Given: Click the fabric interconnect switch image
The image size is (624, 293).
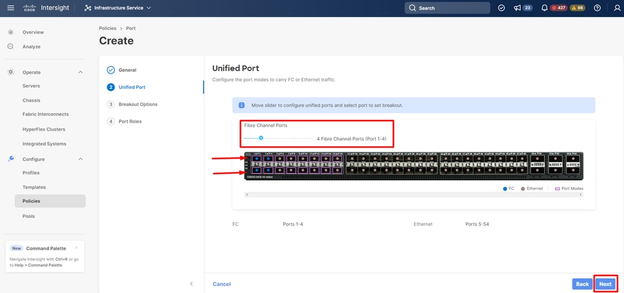Looking at the screenshot, I should 413,166.
